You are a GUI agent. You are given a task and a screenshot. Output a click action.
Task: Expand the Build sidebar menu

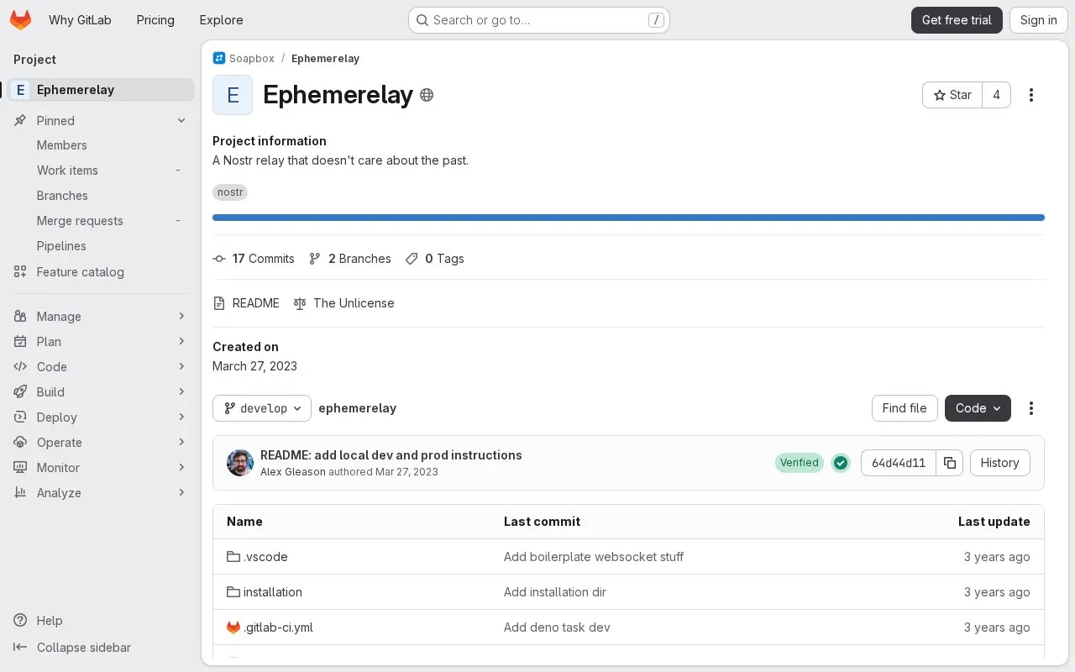click(x=101, y=392)
